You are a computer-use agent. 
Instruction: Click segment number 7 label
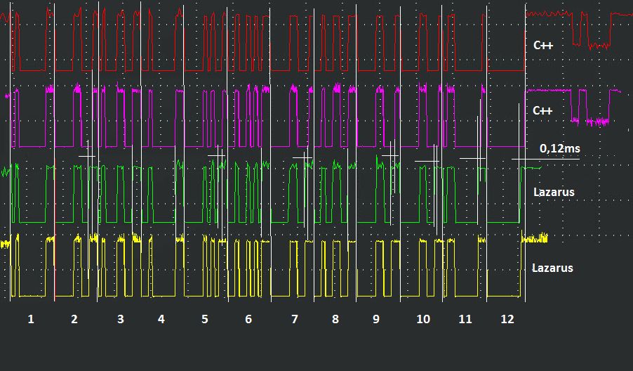[x=294, y=319]
